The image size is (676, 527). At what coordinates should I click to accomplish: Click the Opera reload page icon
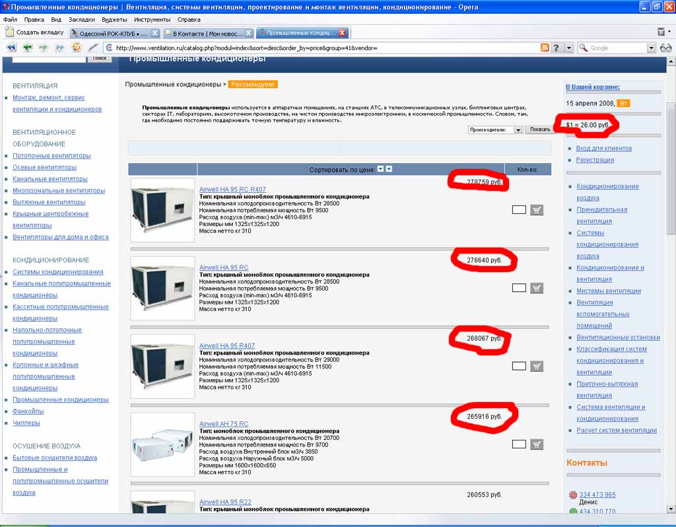[x=77, y=48]
